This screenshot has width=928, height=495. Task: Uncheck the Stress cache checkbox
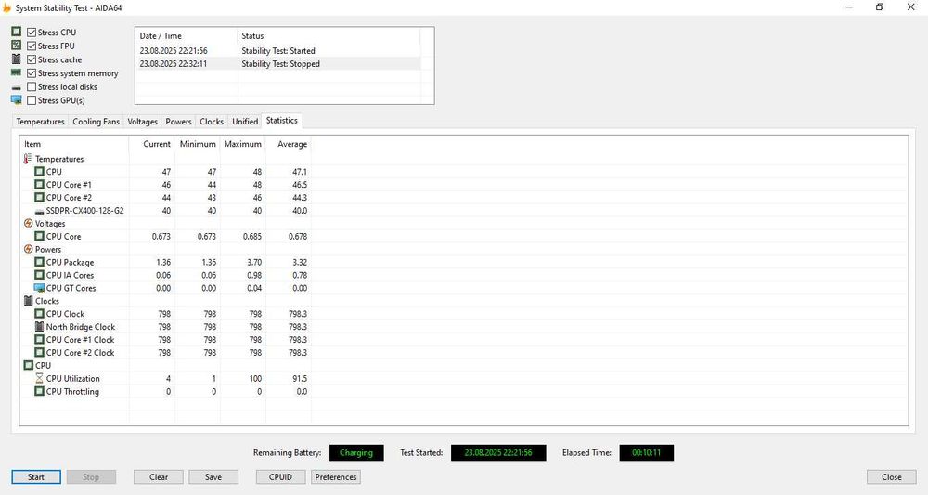point(32,59)
